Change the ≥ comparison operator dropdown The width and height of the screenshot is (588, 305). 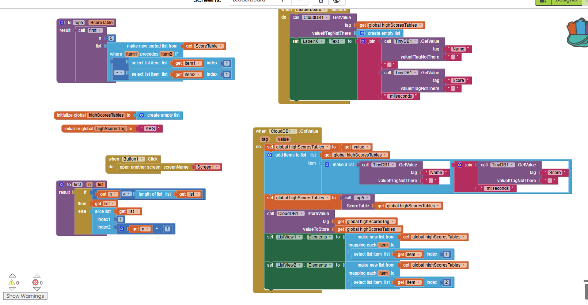click(x=126, y=194)
